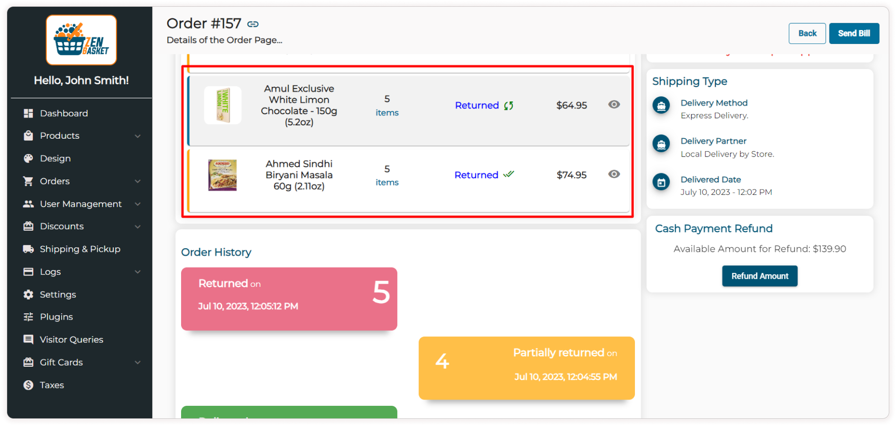Expand the Products menu chevron
896x426 pixels.
[x=138, y=136]
